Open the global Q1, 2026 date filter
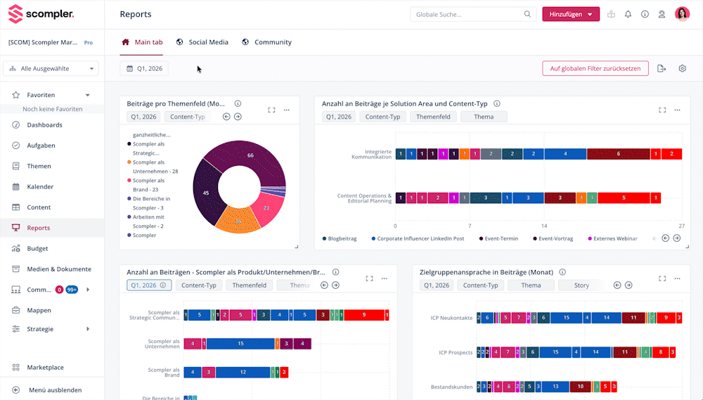This screenshot has height=400, width=703. pyautogui.click(x=144, y=69)
